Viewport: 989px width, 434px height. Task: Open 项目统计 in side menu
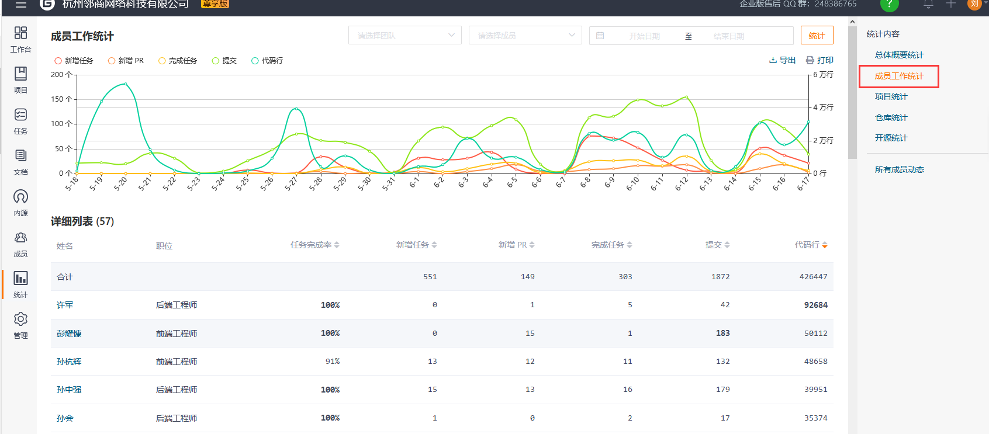pos(891,96)
